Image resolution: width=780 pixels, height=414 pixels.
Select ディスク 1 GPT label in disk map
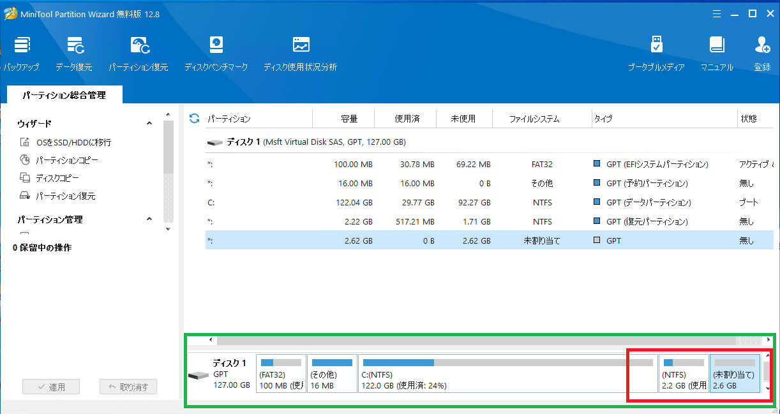221,373
